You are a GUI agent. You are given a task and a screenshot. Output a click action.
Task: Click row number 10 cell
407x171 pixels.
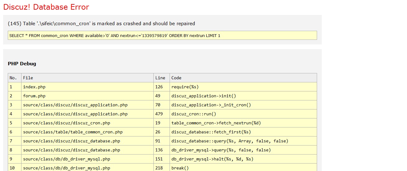(15, 168)
